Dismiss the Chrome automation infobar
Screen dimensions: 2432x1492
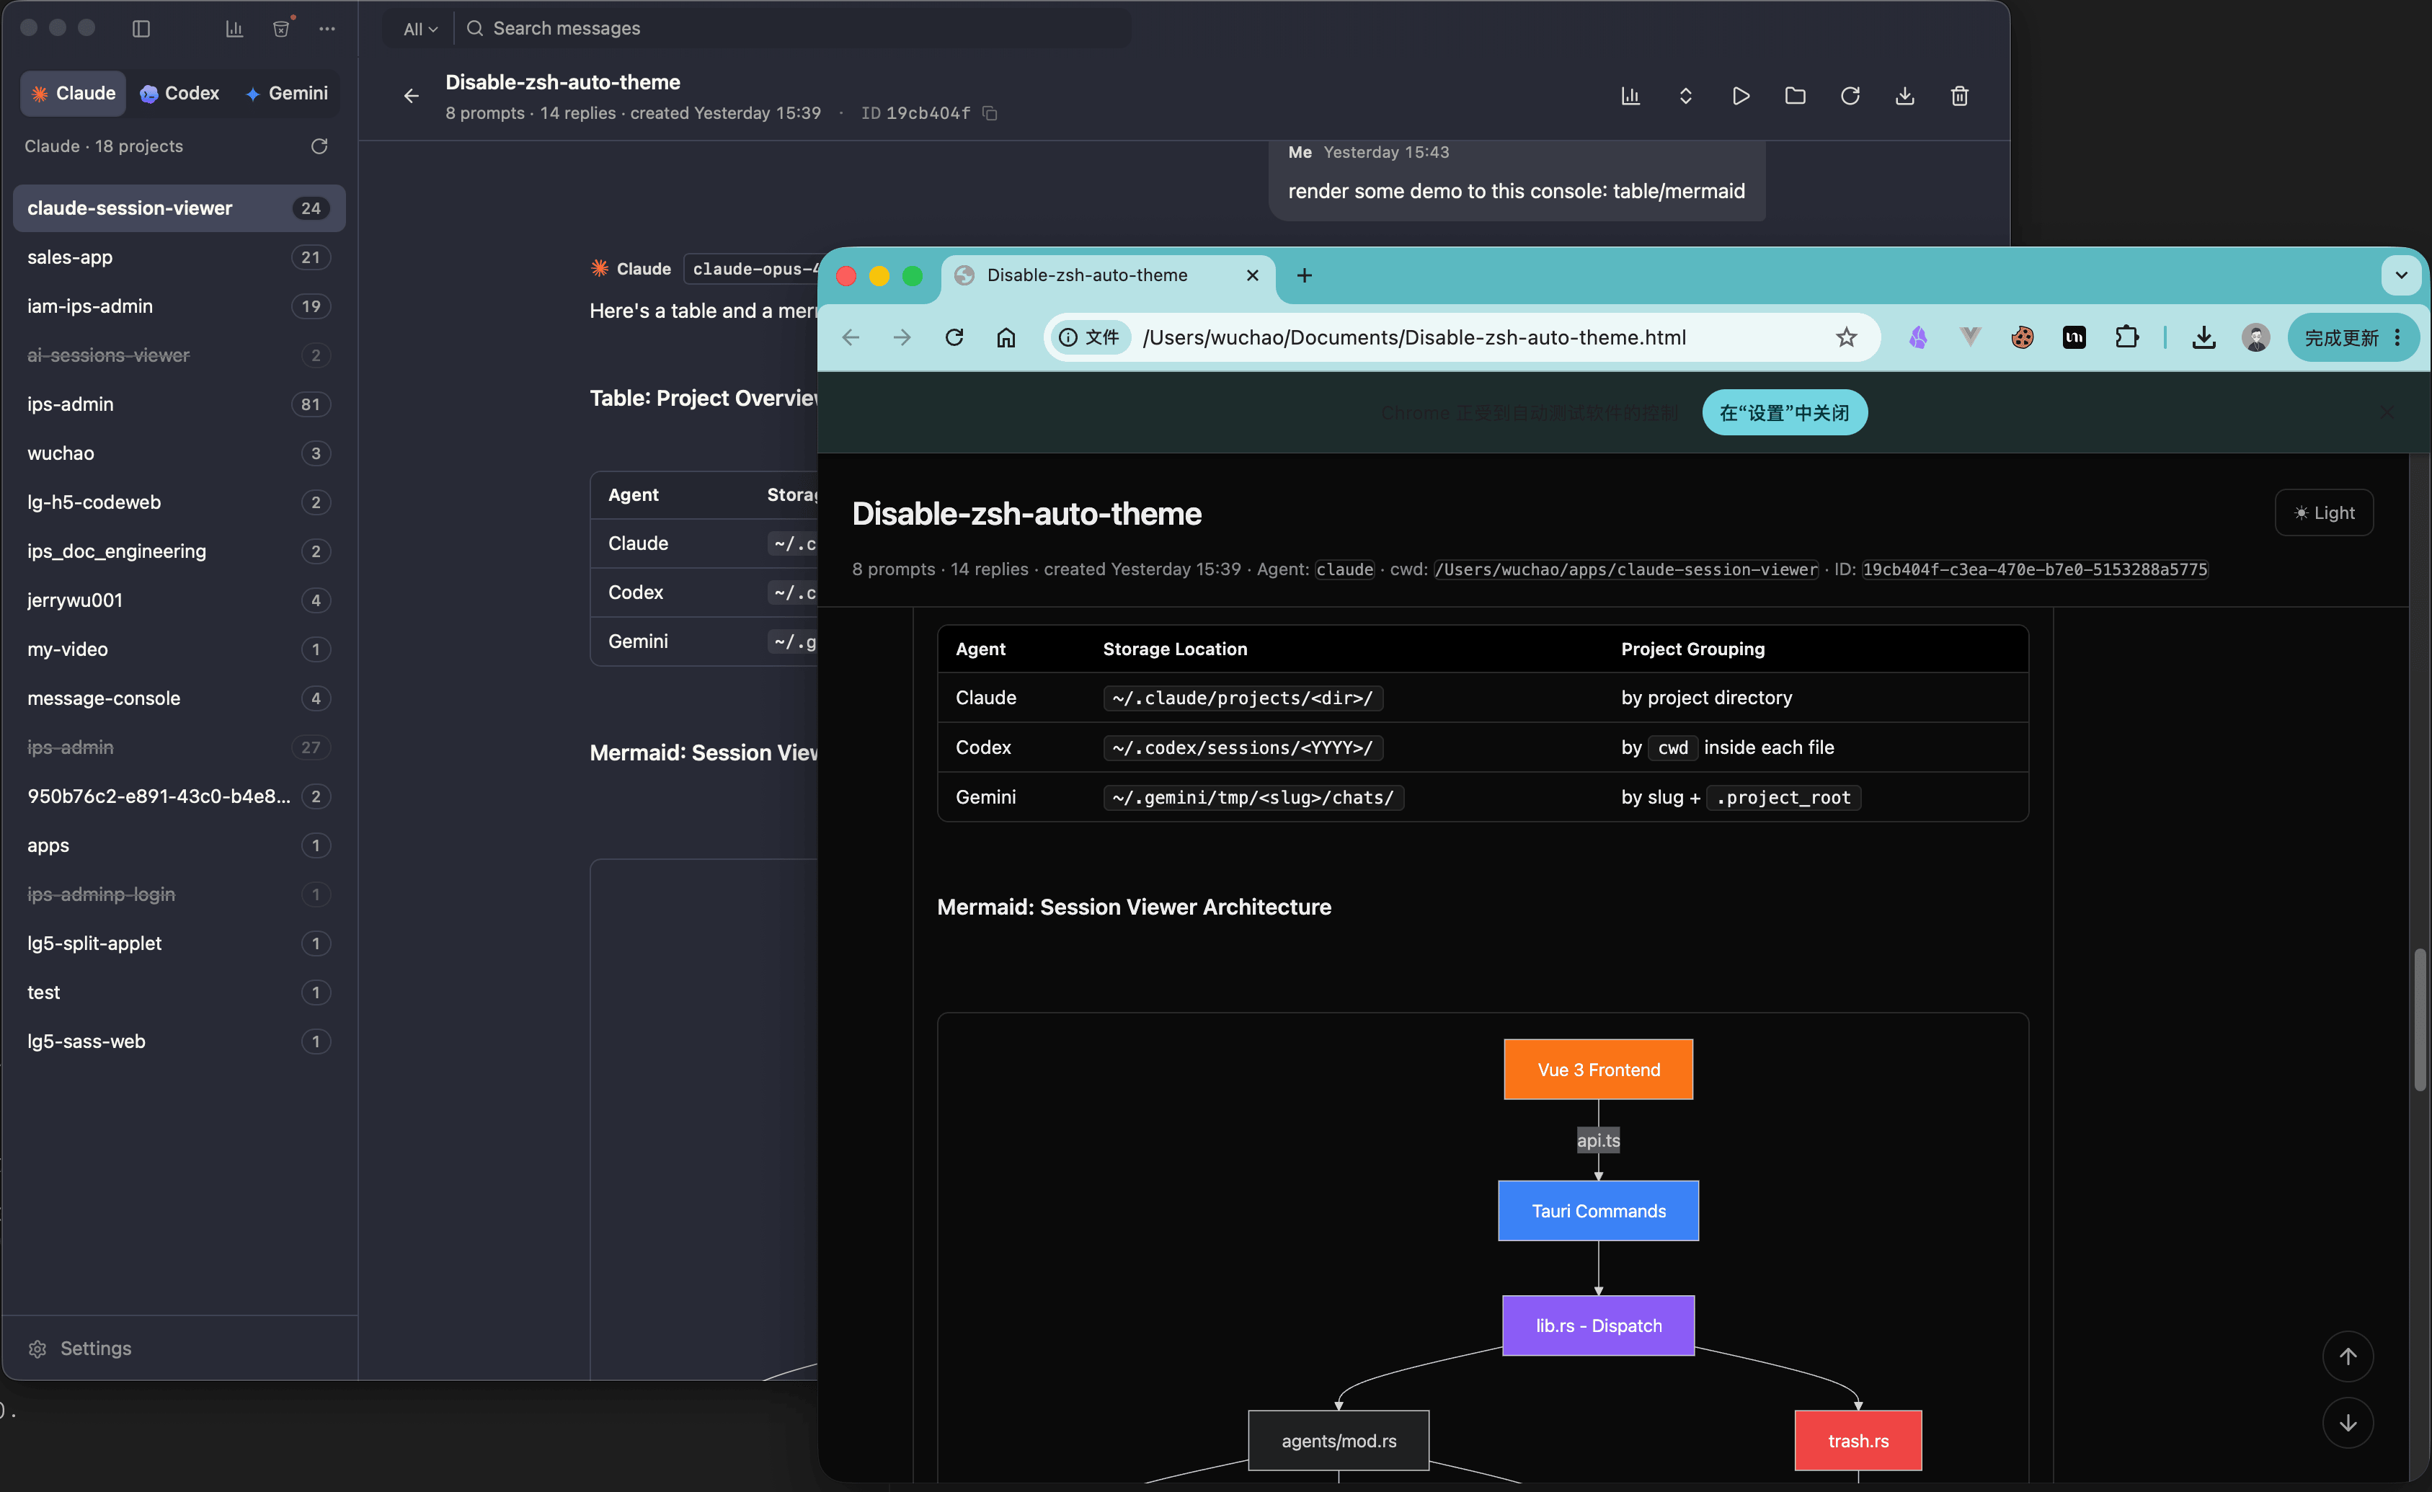(x=2387, y=412)
